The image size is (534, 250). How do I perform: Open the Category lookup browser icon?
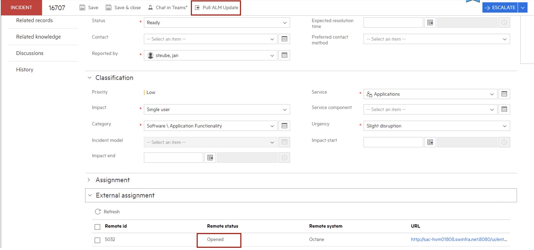pyautogui.click(x=285, y=126)
